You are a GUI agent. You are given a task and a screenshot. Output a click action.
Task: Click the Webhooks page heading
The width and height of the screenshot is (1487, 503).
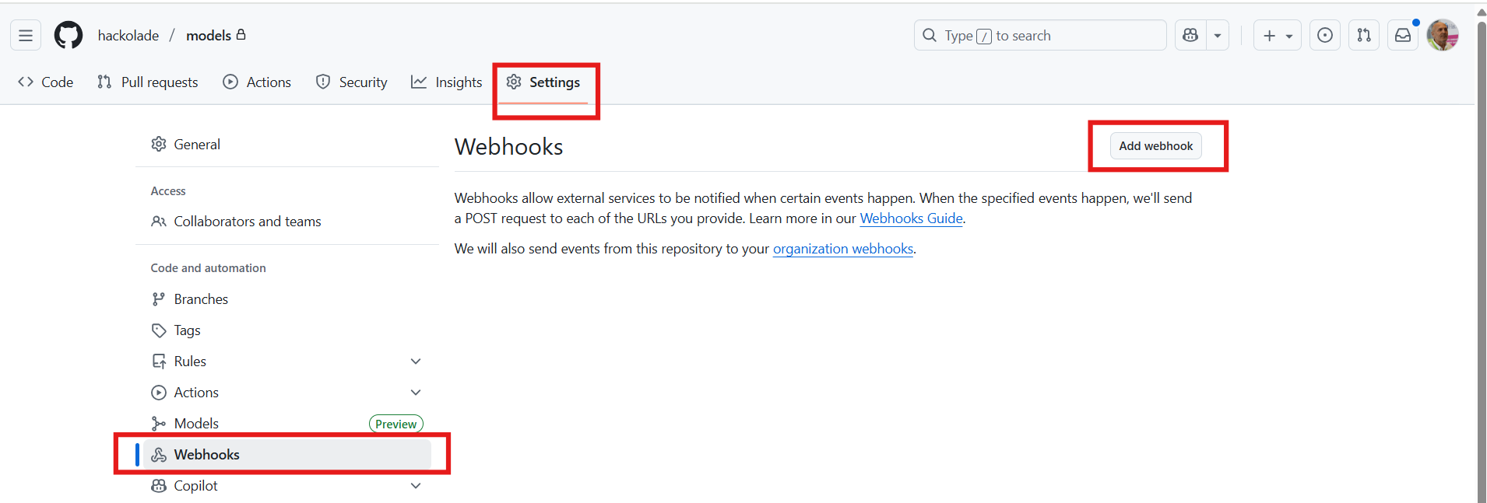click(508, 147)
